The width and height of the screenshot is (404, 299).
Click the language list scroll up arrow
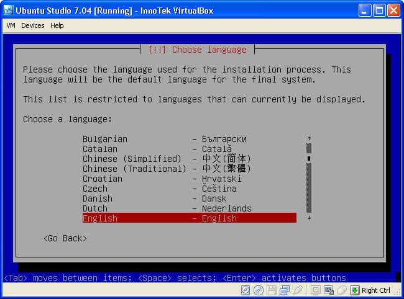[309, 139]
